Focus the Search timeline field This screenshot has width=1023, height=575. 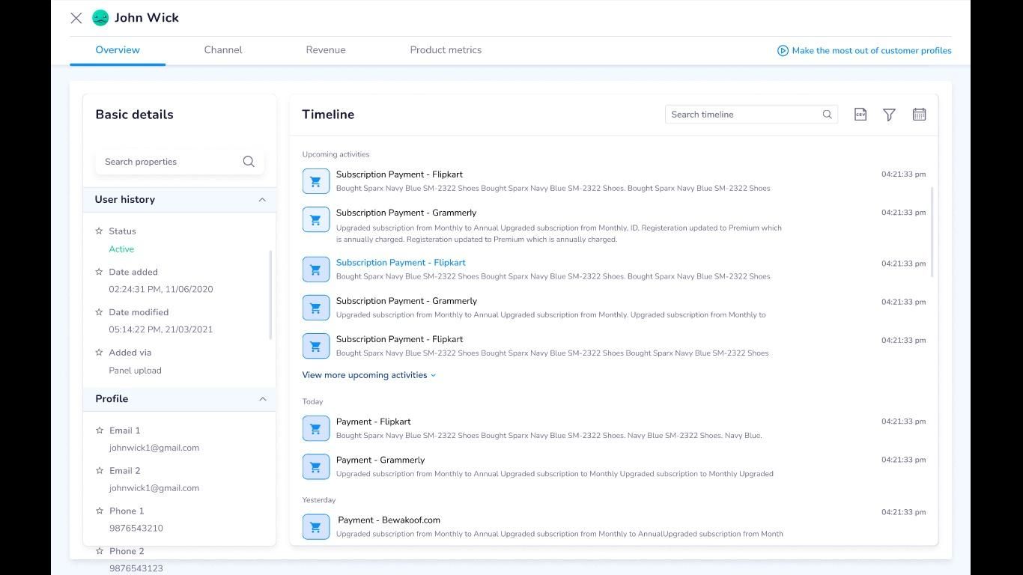coord(751,115)
